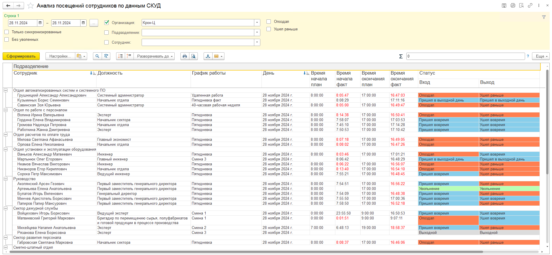Click the find next icon
Viewport: 552px width, 255px height.
point(106,56)
